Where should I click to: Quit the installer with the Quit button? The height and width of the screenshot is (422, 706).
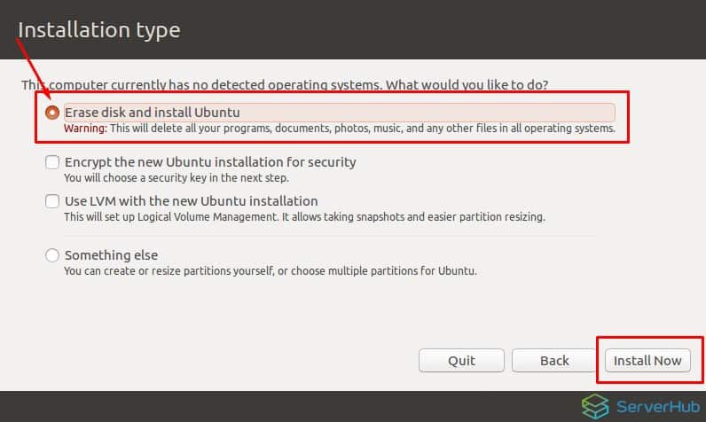click(x=461, y=361)
